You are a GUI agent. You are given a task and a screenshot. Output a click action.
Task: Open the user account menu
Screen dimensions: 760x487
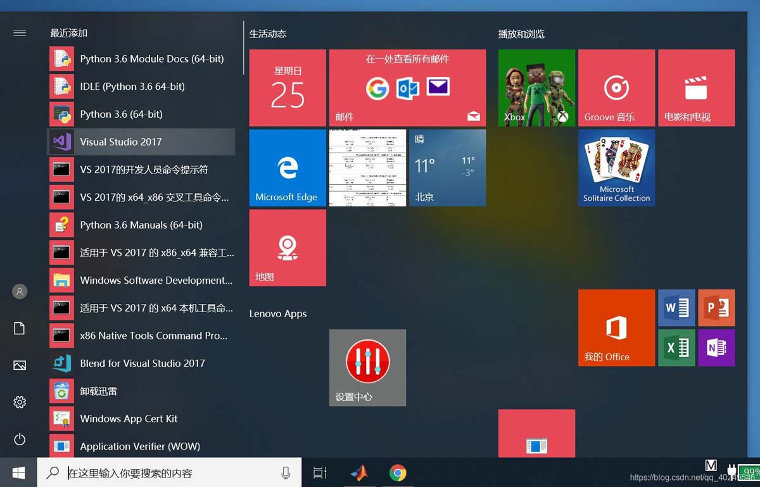20,291
